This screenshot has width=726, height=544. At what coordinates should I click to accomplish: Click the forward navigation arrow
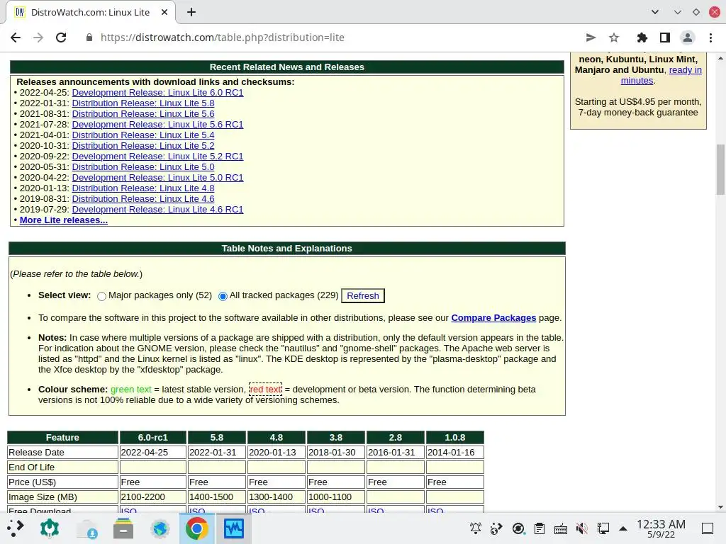[38, 38]
